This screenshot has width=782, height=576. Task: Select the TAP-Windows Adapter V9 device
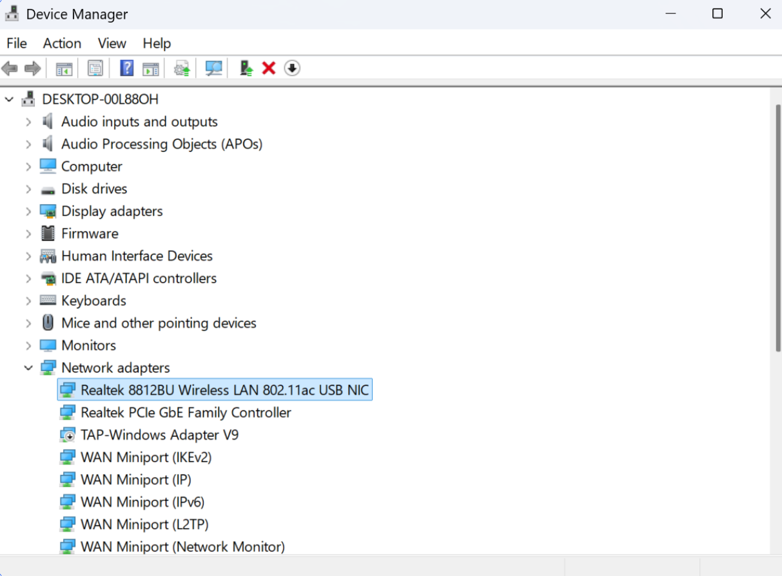159,435
